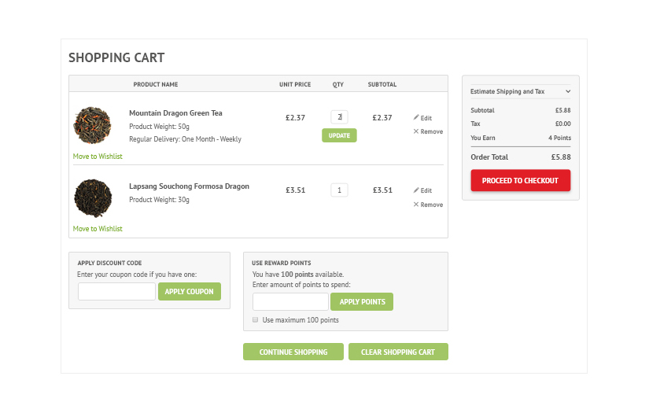The height and width of the screenshot is (413, 649).
Task: Apply the coupon code
Action: (x=190, y=292)
